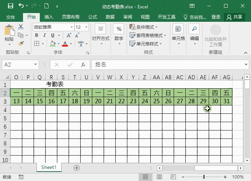
Task: Open 套用表格格式 table styles menu
Action: pos(148,35)
